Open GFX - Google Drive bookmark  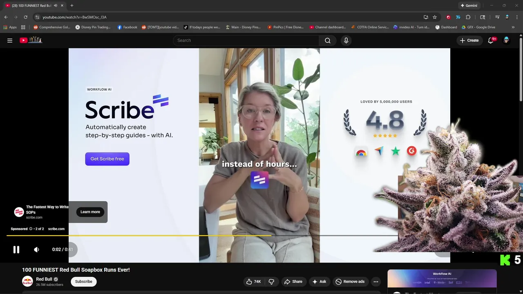[x=478, y=27]
